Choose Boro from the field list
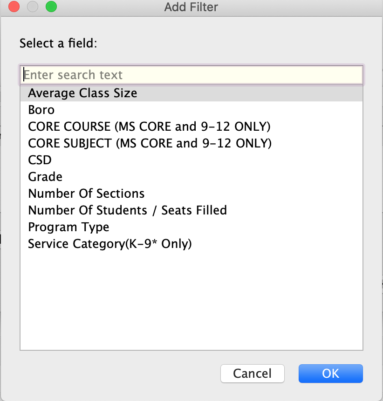 point(41,110)
